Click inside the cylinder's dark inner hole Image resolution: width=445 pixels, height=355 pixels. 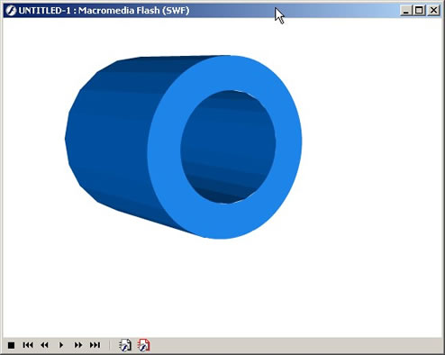click(228, 147)
